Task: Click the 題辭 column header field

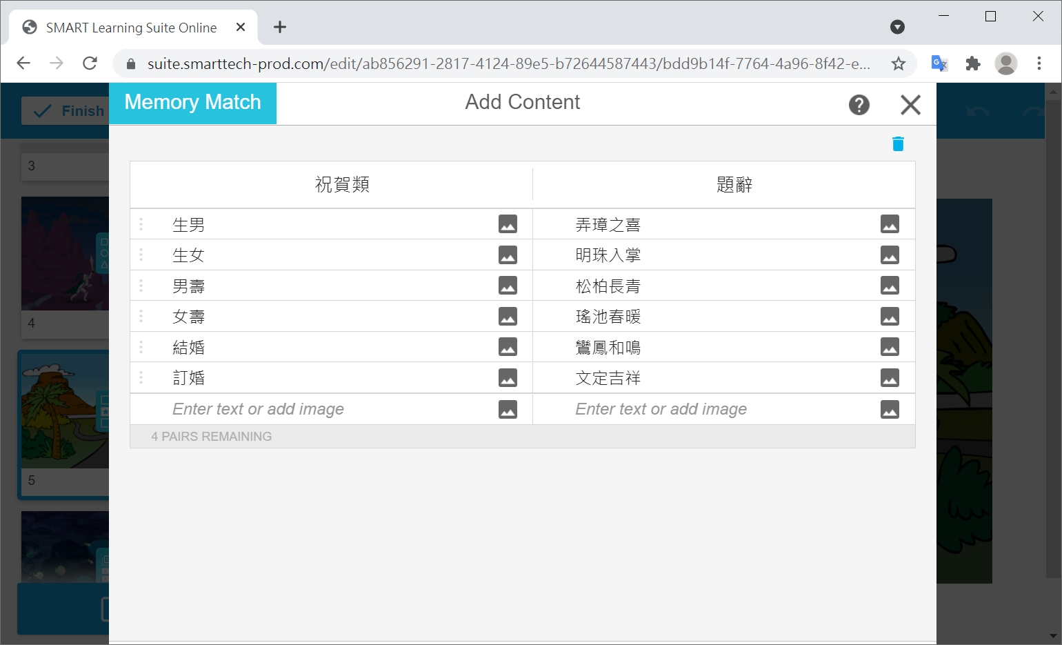Action: click(734, 185)
